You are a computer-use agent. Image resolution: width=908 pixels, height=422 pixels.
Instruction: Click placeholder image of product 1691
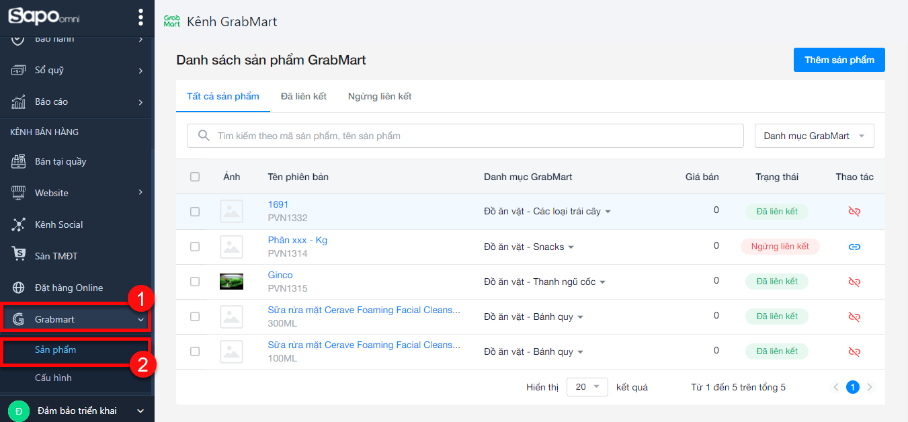point(231,212)
